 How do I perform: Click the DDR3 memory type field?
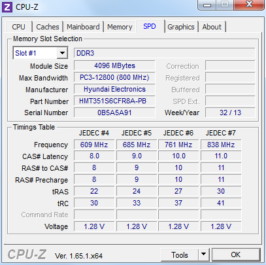pos(164,53)
